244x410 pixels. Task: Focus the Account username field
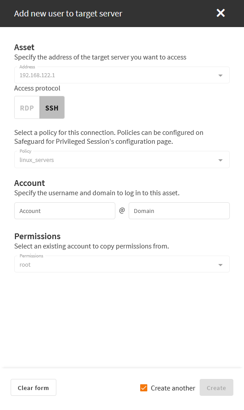(65, 211)
